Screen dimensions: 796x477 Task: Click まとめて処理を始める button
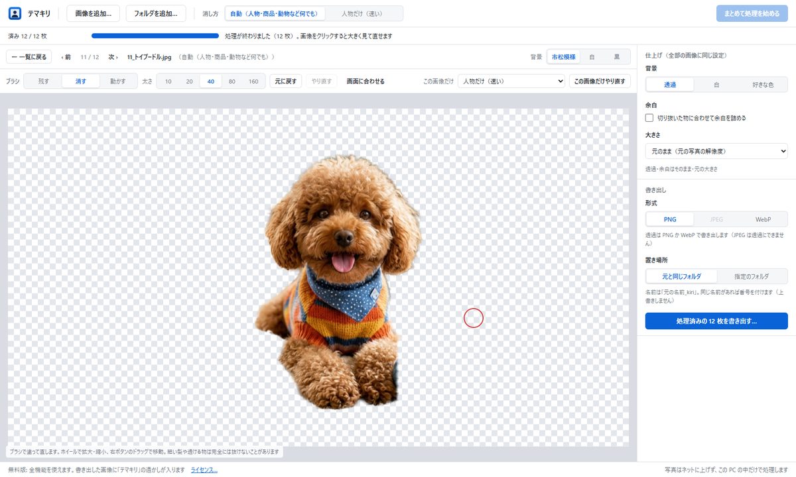tap(752, 13)
